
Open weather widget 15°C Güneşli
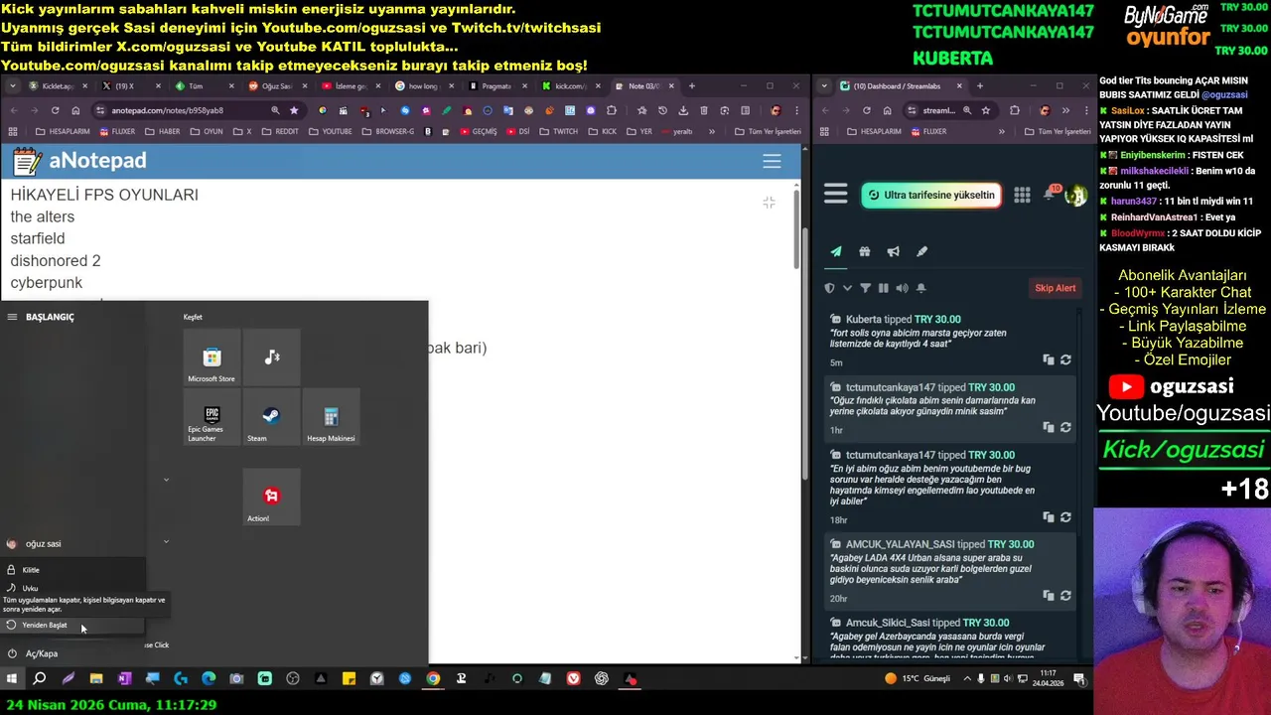coord(918,679)
